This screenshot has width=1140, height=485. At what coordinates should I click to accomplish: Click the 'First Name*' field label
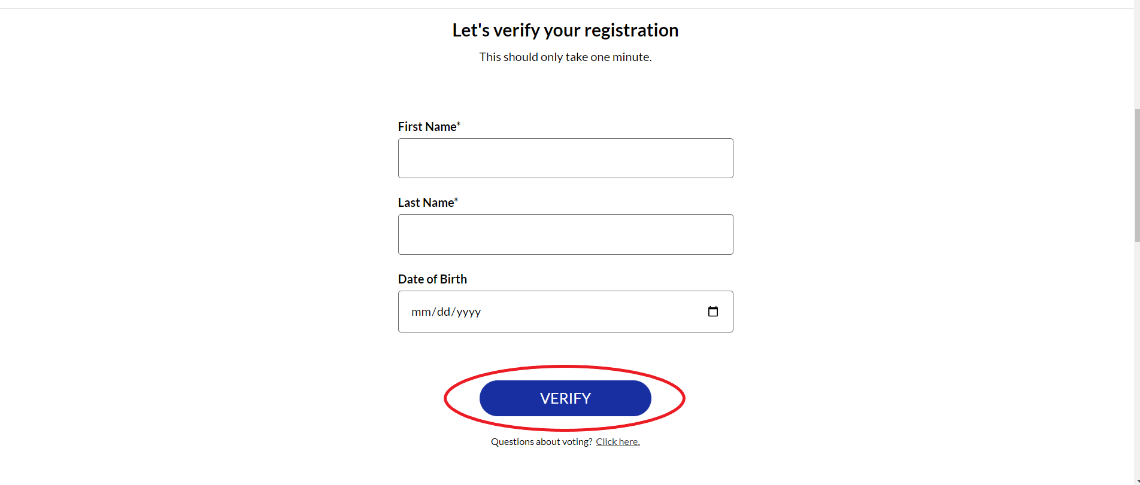coord(429,127)
